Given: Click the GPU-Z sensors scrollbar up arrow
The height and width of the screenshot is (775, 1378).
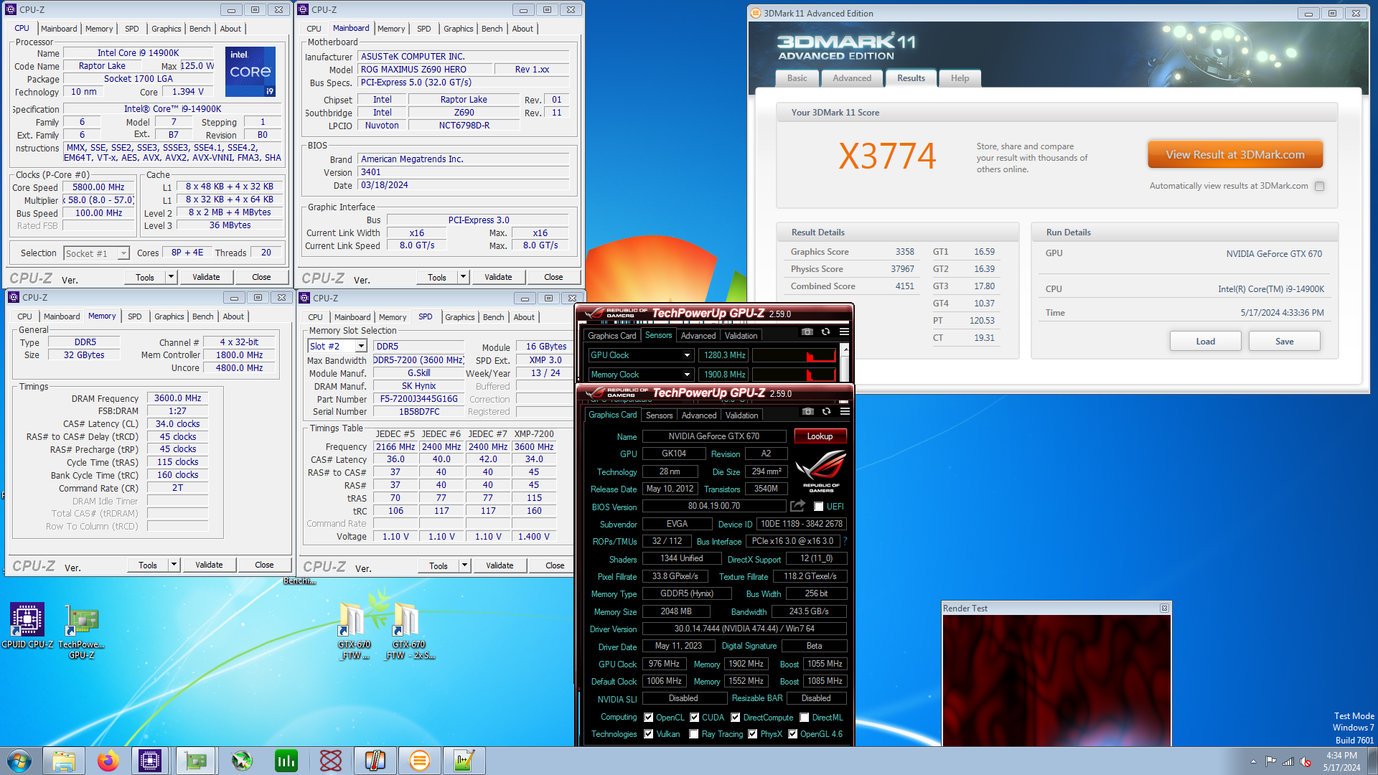Looking at the screenshot, I should pyautogui.click(x=845, y=349).
